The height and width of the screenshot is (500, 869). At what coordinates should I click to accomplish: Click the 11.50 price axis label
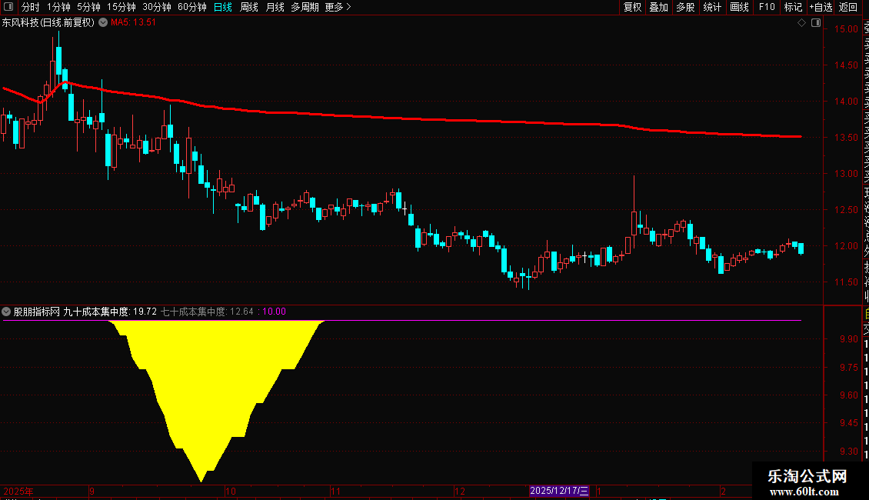coord(846,282)
